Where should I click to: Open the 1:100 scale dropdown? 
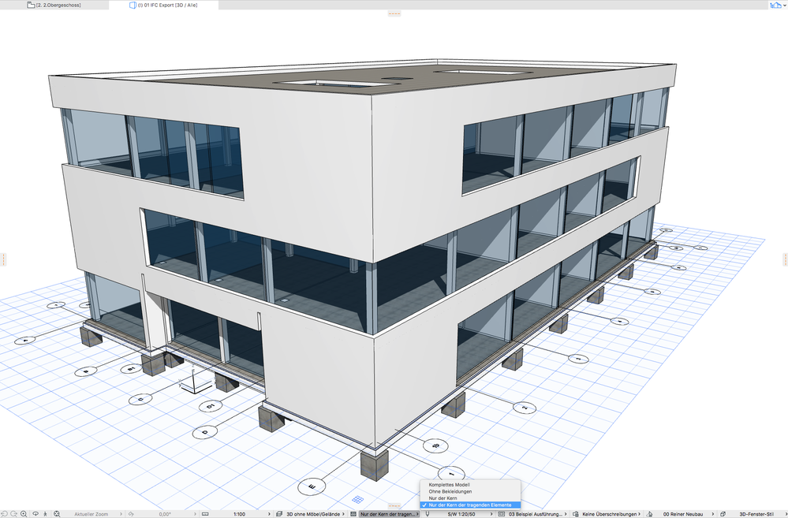pyautogui.click(x=243, y=514)
